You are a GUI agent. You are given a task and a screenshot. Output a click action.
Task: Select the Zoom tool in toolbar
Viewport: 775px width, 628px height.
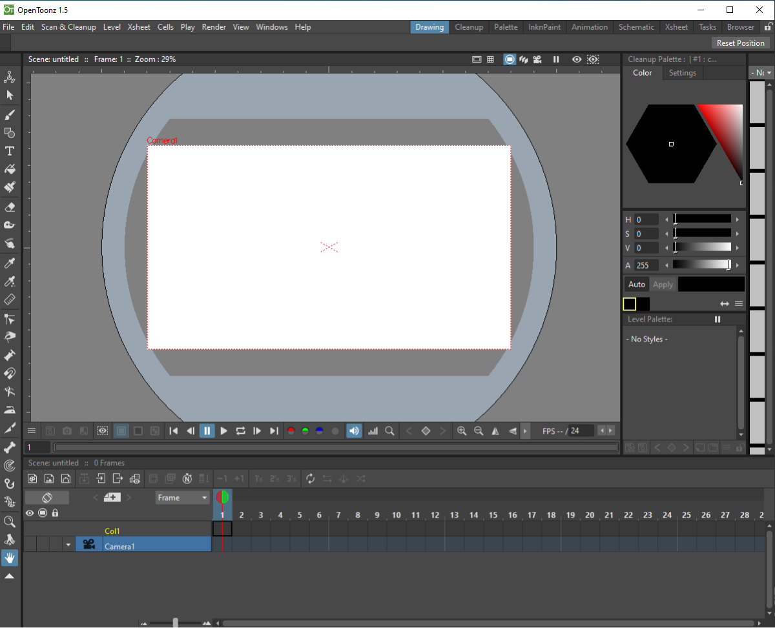click(x=10, y=521)
